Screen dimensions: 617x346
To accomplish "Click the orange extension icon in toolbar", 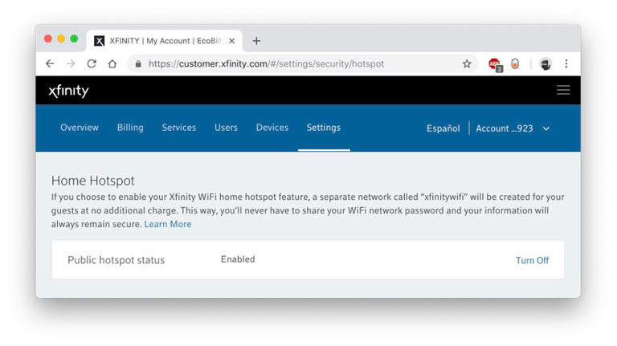I will point(515,63).
